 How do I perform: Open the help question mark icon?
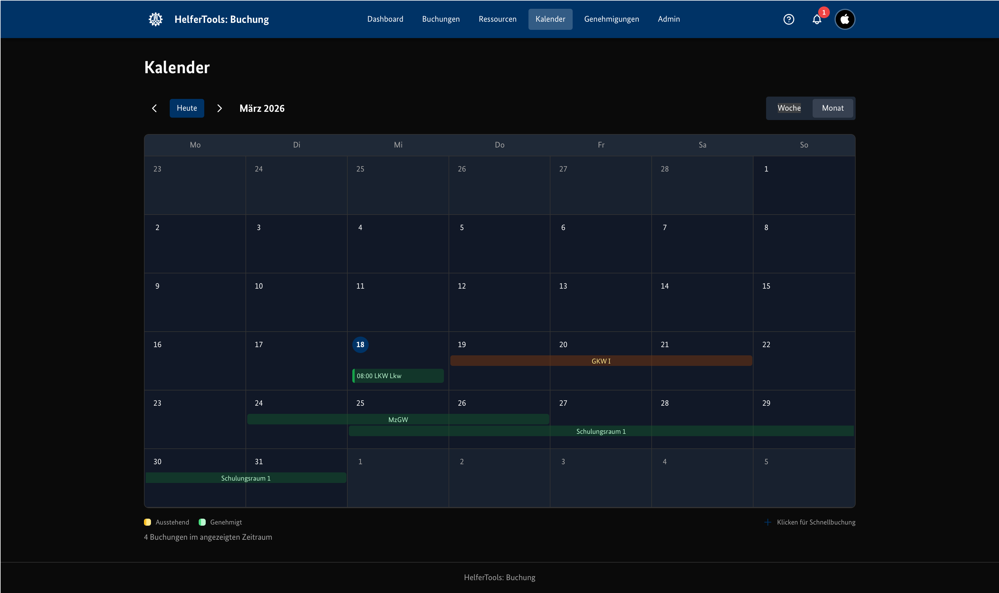[x=789, y=19]
